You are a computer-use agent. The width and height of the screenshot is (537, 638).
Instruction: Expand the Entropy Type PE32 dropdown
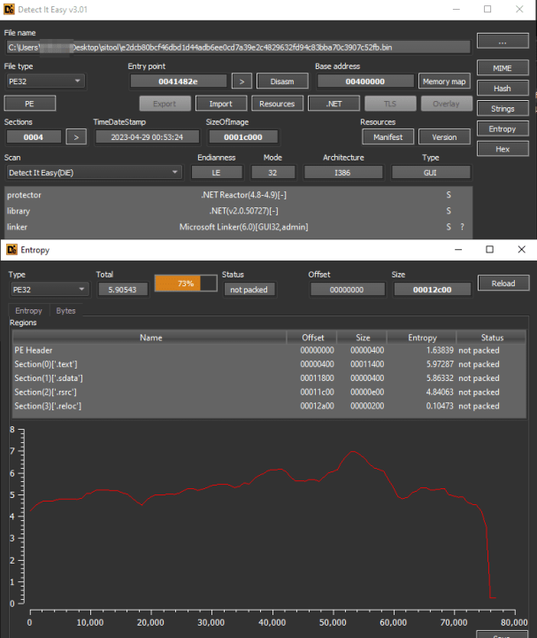[49, 289]
